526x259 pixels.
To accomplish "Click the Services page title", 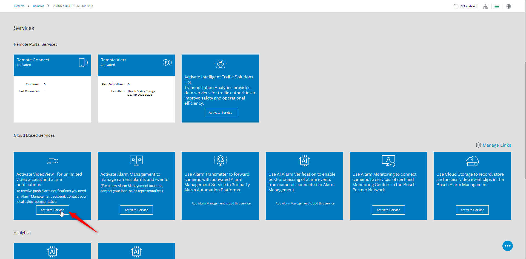I will click(24, 28).
